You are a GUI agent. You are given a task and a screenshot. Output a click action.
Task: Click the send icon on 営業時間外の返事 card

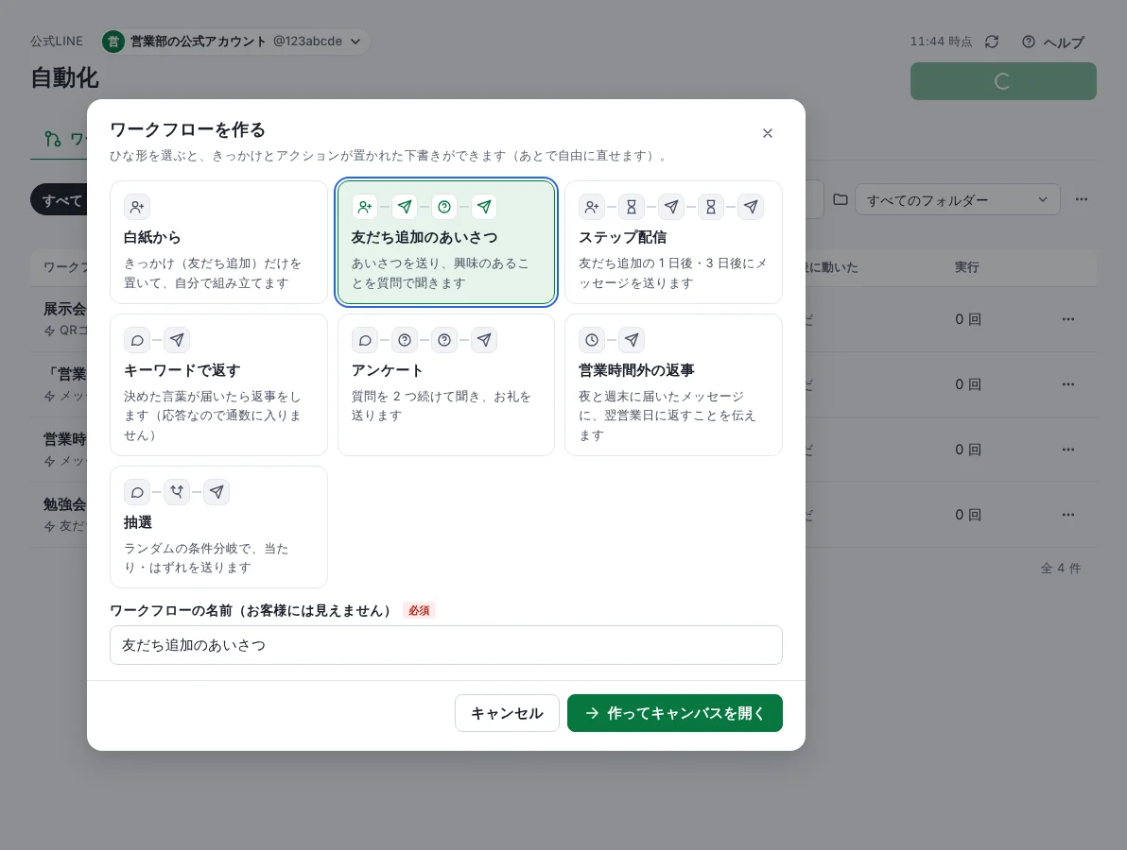coord(631,340)
